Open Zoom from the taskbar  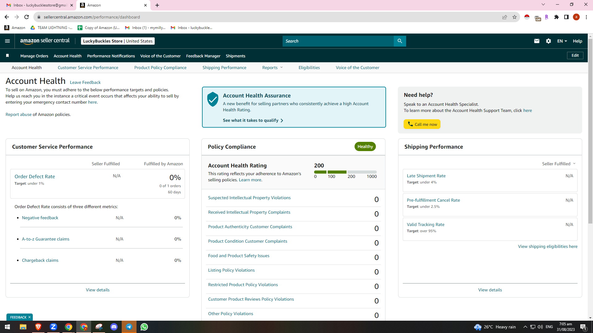pyautogui.click(x=53, y=327)
